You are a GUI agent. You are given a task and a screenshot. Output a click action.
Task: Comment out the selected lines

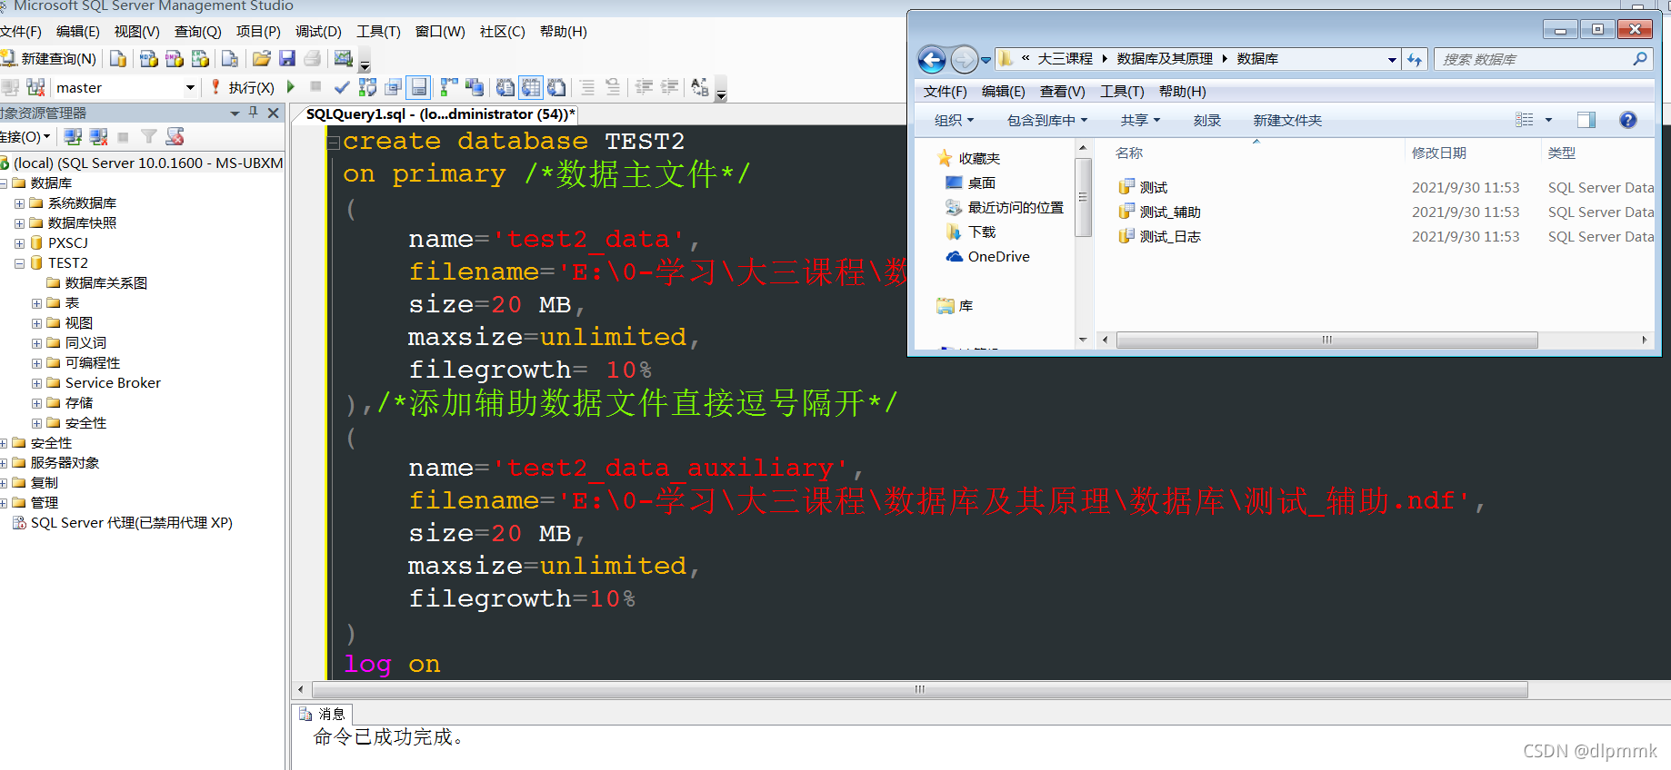(587, 87)
